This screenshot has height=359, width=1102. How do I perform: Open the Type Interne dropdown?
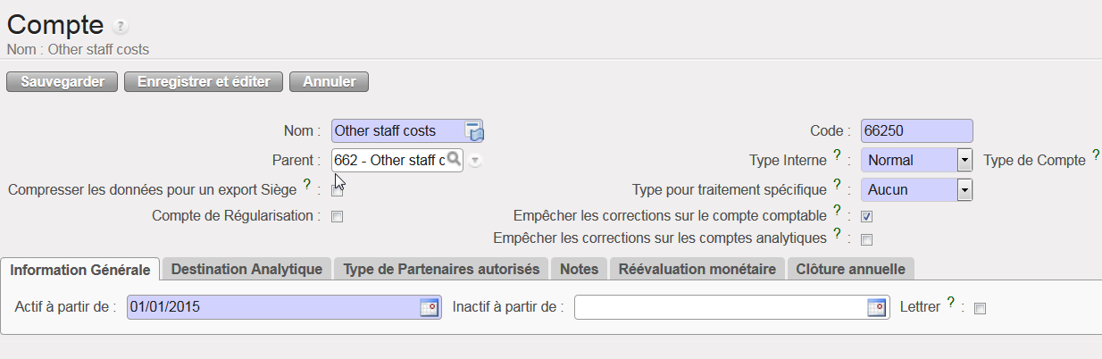[964, 161]
